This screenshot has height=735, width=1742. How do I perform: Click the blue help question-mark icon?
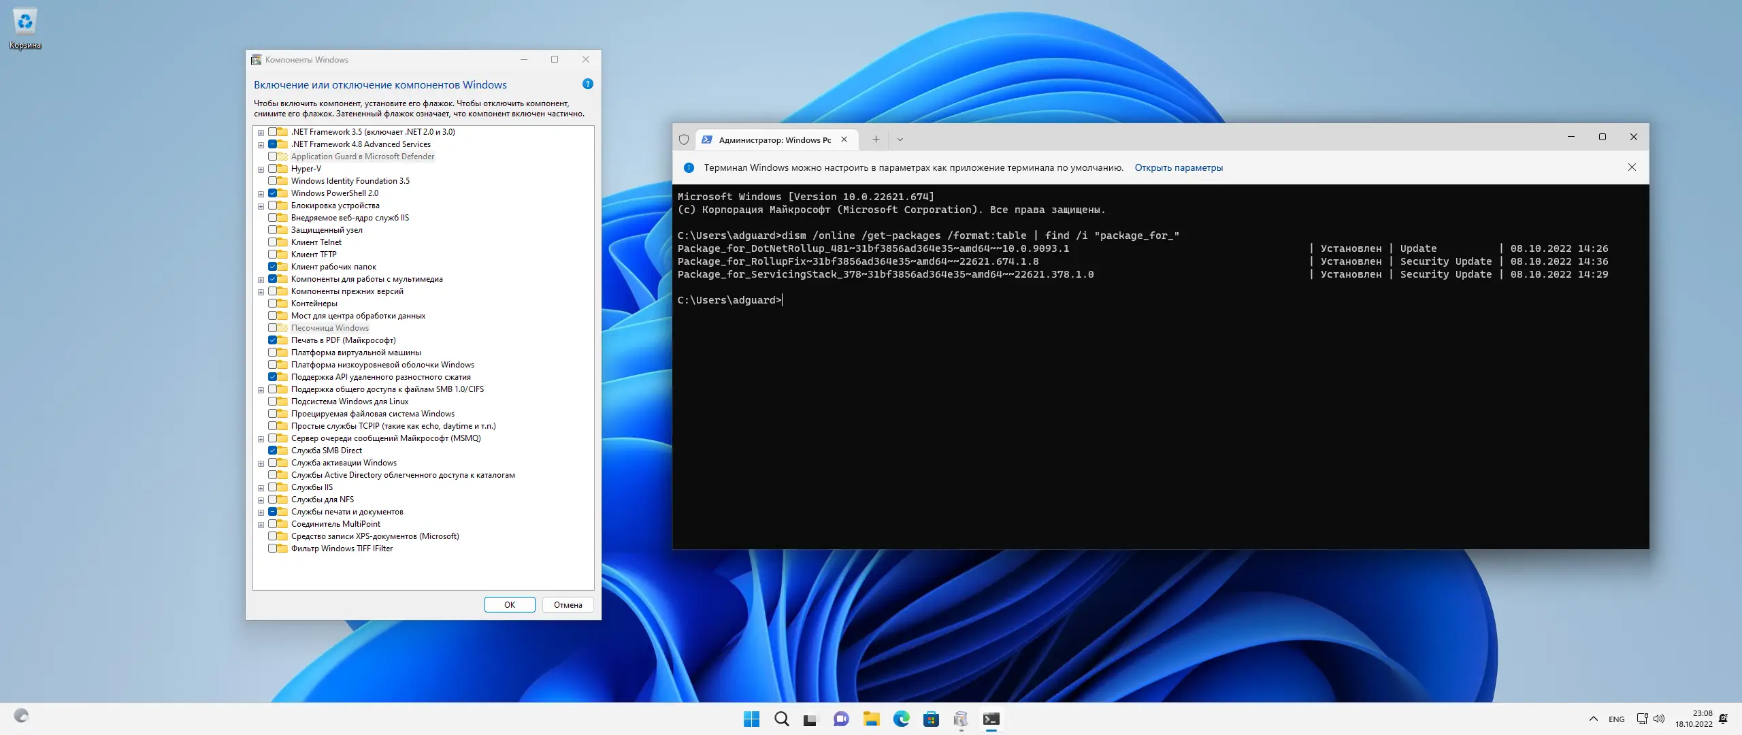[x=588, y=84]
